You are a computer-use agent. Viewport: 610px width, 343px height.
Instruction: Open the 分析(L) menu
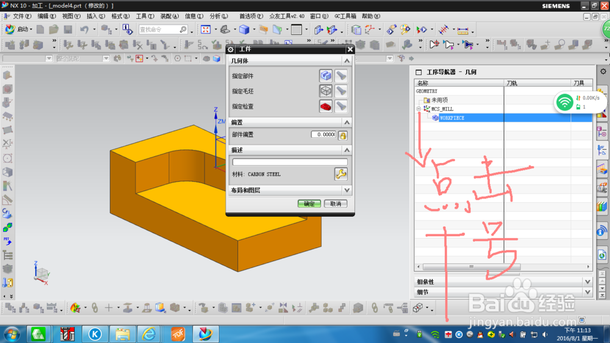[x=218, y=16]
